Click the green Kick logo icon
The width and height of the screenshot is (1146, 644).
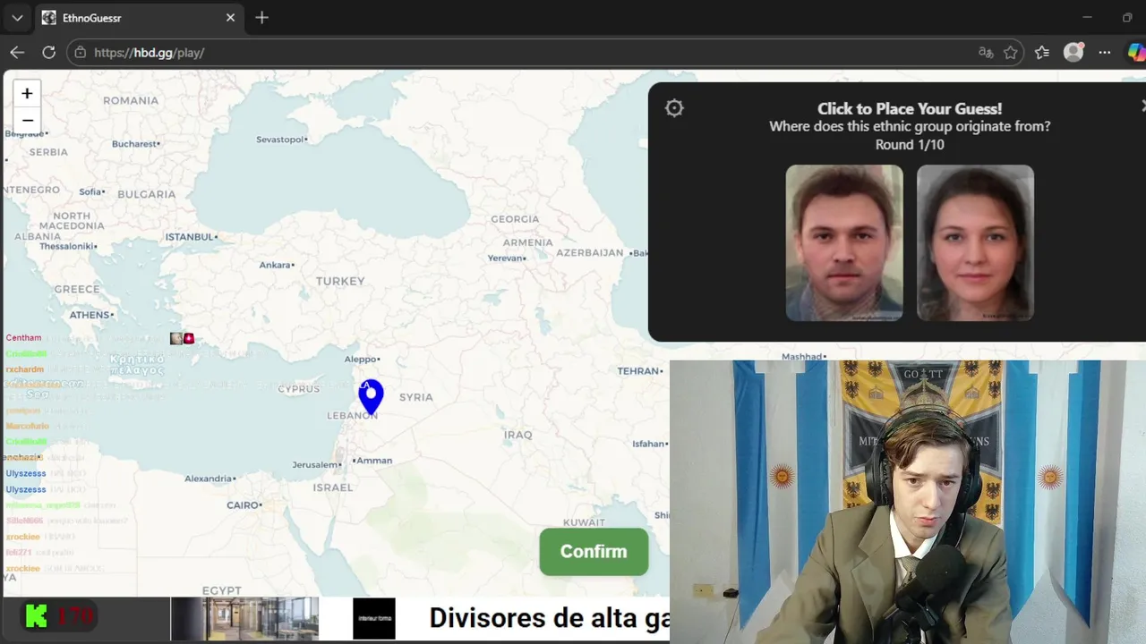point(37,615)
